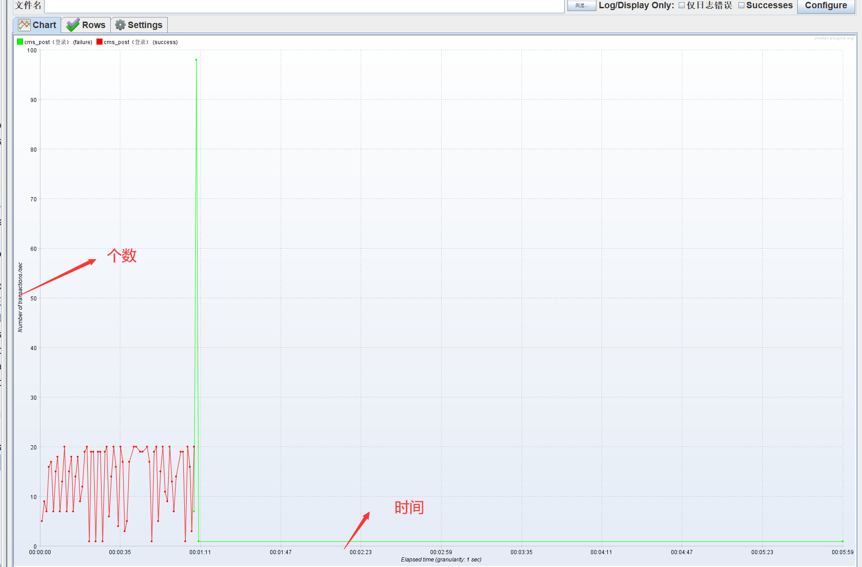
Task: Enable the errors-only log checkbox
Action: [682, 6]
